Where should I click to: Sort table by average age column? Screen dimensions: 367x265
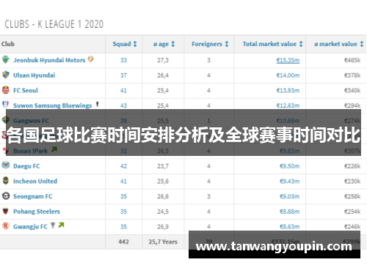click(x=164, y=44)
